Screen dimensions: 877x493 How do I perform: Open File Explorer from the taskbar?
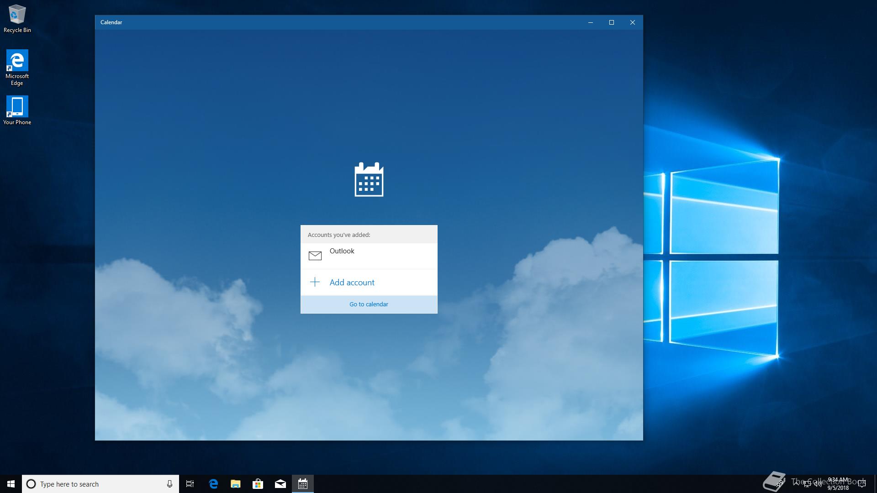pyautogui.click(x=235, y=484)
